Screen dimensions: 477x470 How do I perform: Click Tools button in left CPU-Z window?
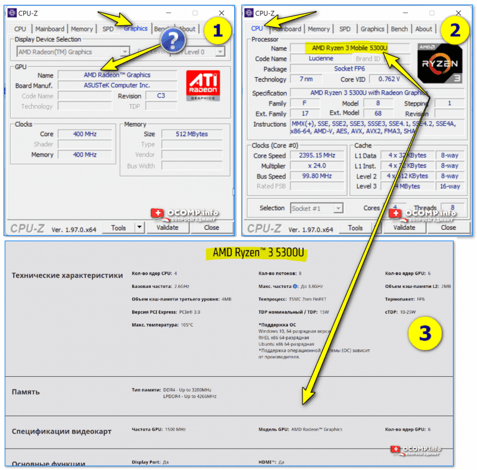118,228
